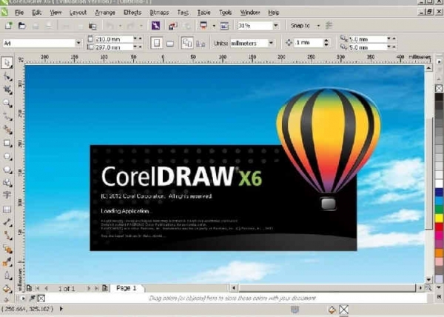The height and width of the screenshot is (317, 444).
Task: Select the Connector tool
Action: (x=7, y=236)
